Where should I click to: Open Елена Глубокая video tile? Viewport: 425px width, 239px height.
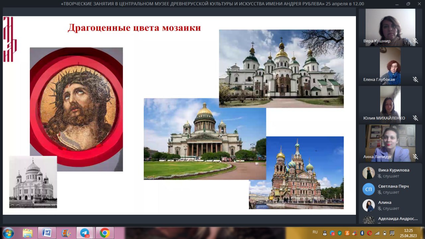(390, 66)
